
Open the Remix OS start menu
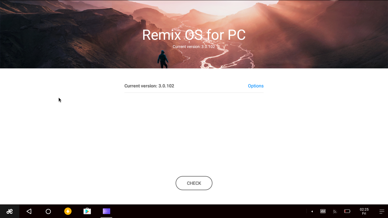pyautogui.click(x=10, y=211)
